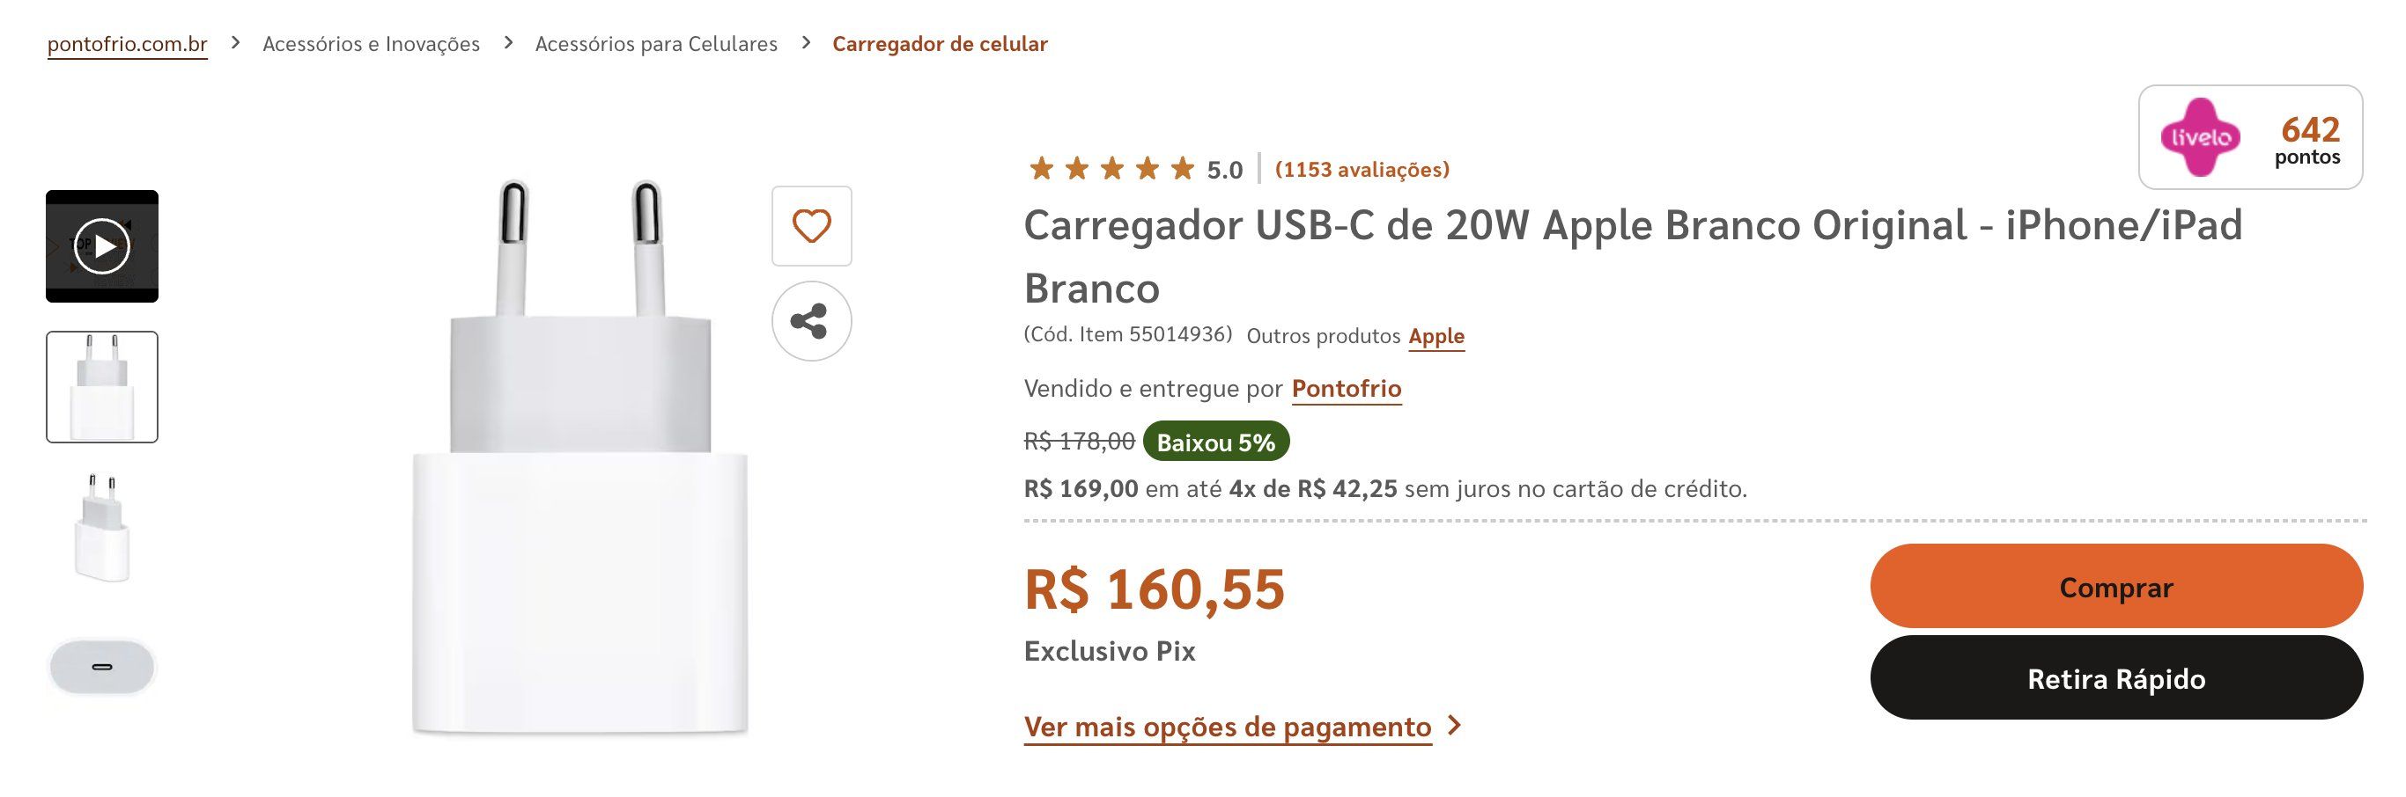2406x797 pixels.
Task: Select the angled charger thumbnail
Action: click(x=102, y=527)
